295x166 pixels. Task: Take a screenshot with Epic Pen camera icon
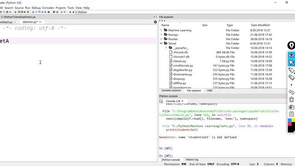point(291,107)
